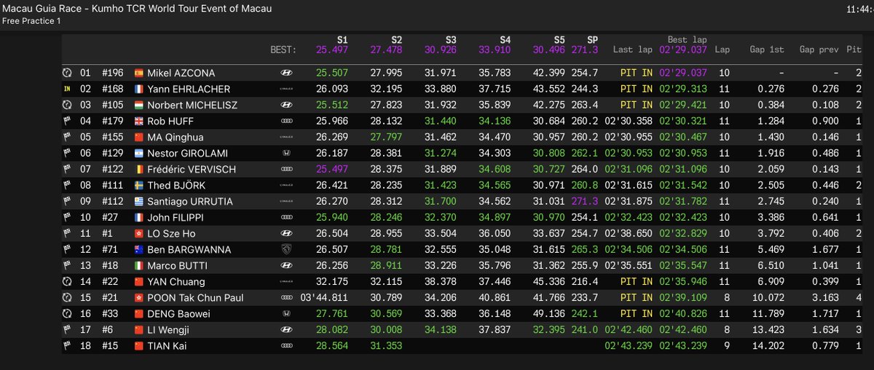The width and height of the screenshot is (874, 370).
Task: Select driver name Mikel AZCONA
Action: pyautogui.click(x=181, y=74)
